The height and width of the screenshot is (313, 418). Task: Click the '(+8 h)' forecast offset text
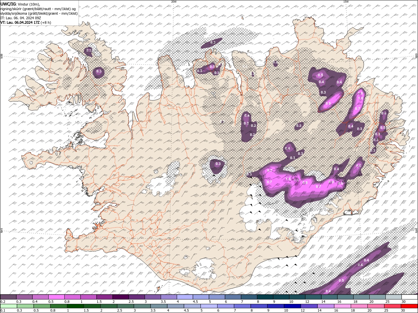(46, 22)
